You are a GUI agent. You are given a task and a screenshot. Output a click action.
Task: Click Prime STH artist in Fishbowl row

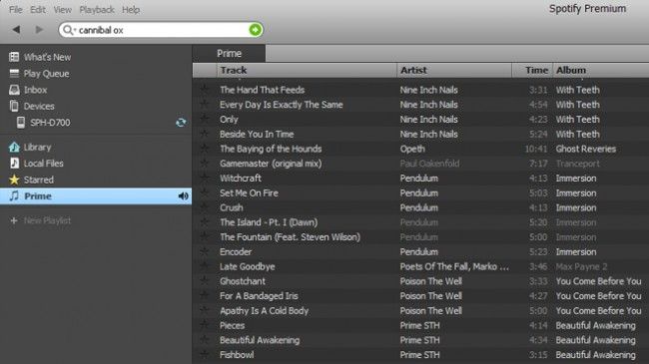419,355
